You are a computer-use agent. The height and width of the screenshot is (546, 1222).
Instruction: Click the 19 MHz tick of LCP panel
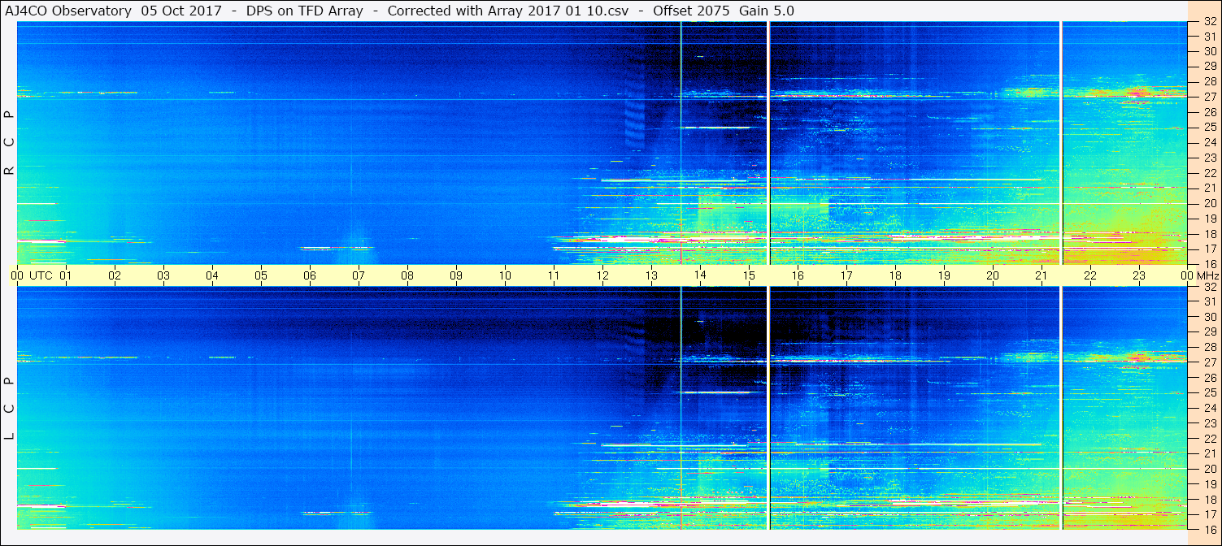pos(1209,484)
